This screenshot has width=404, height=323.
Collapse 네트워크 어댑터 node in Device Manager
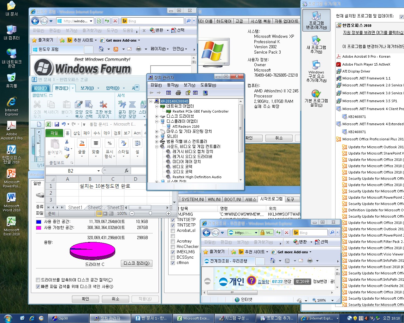pyautogui.click(x=157, y=106)
